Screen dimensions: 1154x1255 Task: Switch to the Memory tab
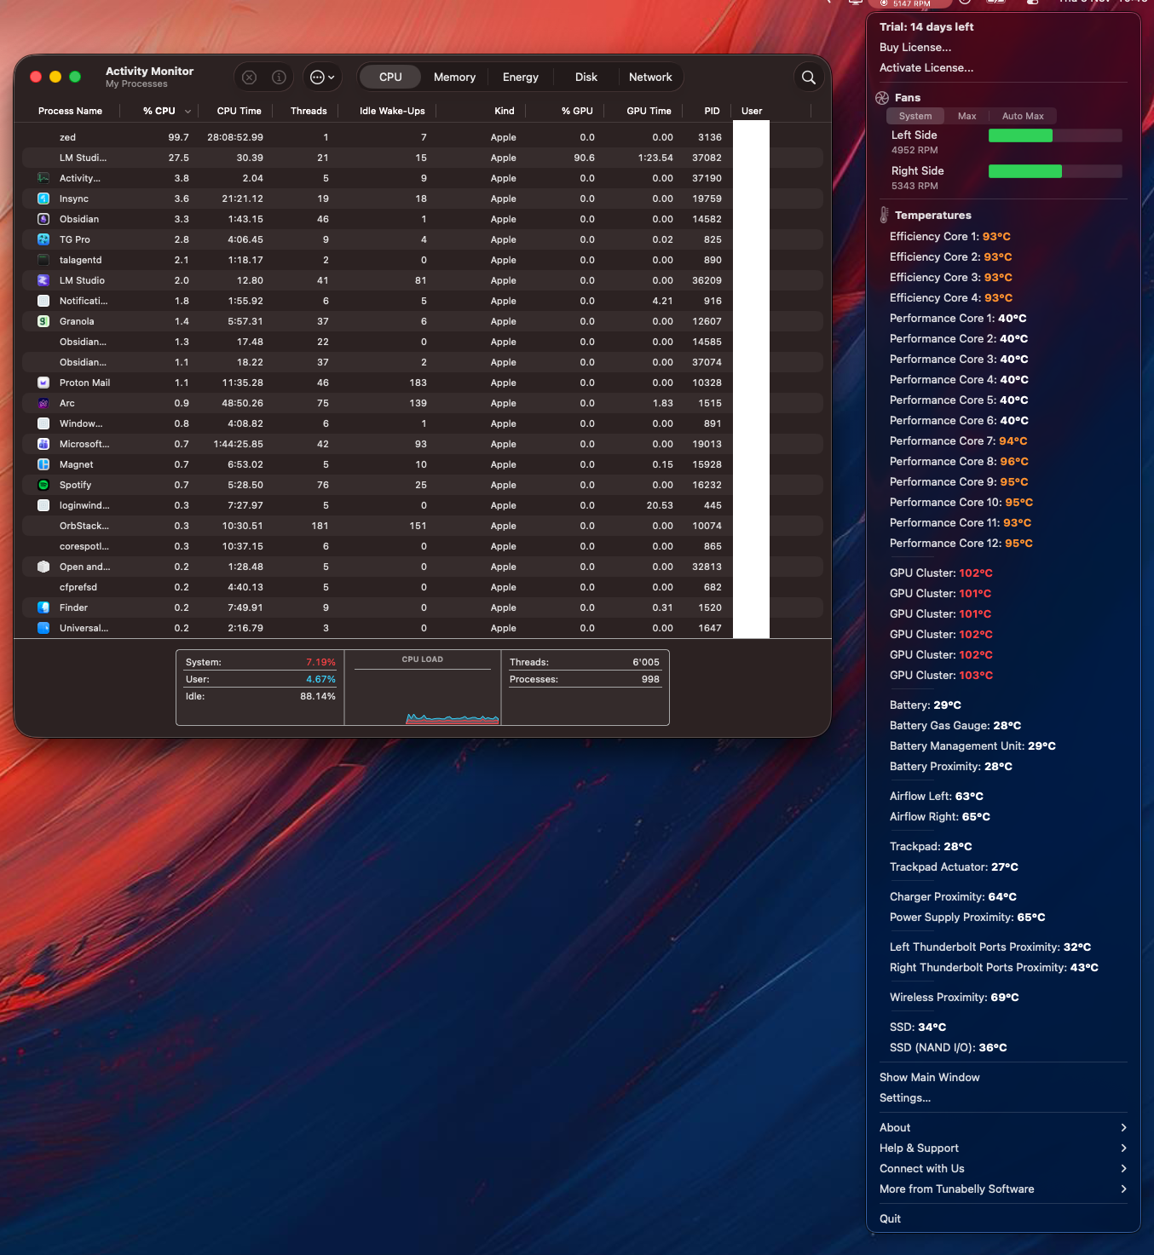[454, 78]
